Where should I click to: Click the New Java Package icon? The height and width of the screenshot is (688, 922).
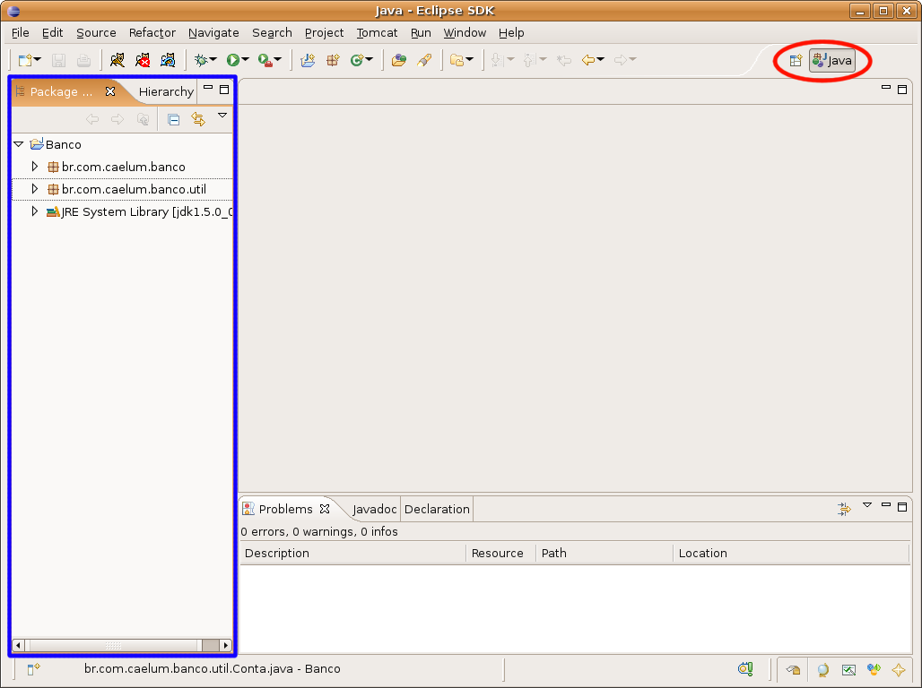[x=333, y=60]
